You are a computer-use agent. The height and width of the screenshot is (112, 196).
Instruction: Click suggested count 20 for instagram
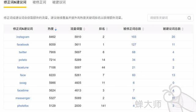[x=173, y=37]
